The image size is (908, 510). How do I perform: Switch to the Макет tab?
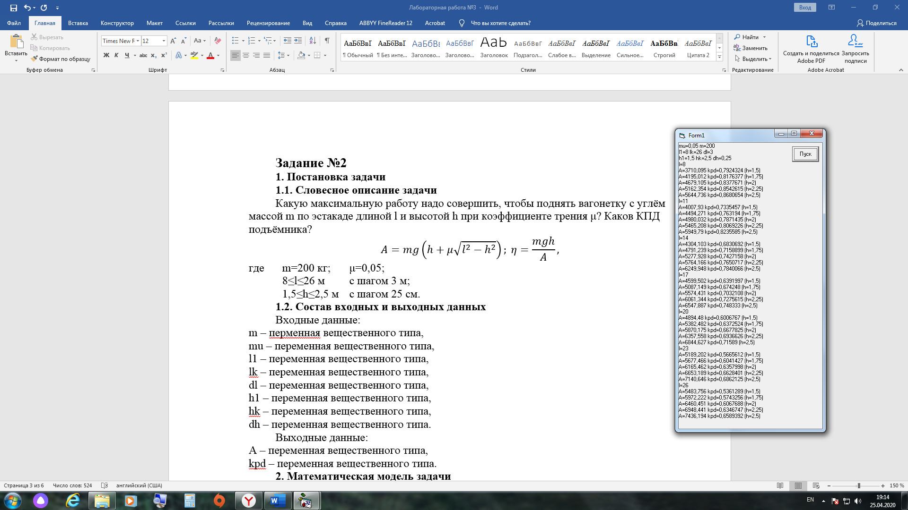pos(155,23)
